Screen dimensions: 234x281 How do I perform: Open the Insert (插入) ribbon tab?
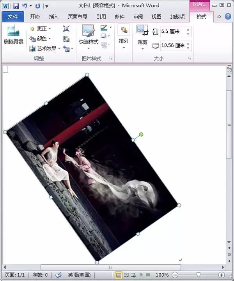coord(53,17)
